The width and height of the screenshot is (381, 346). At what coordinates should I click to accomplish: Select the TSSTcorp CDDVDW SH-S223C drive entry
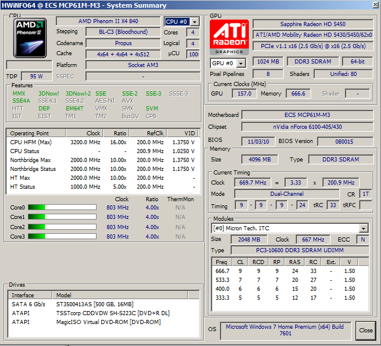[x=104, y=313]
